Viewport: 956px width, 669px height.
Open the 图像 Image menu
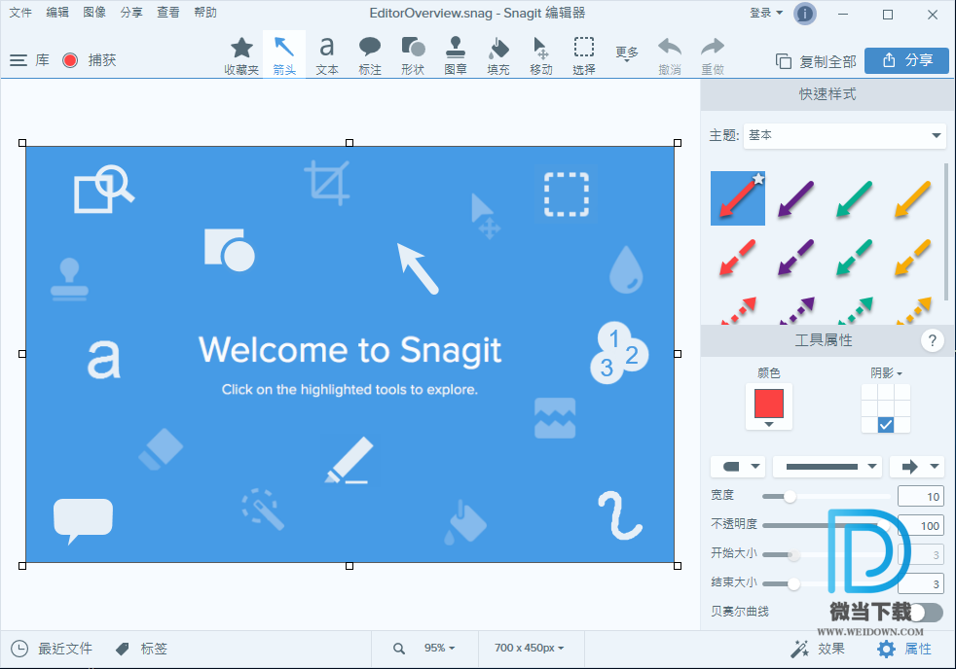[x=94, y=13]
